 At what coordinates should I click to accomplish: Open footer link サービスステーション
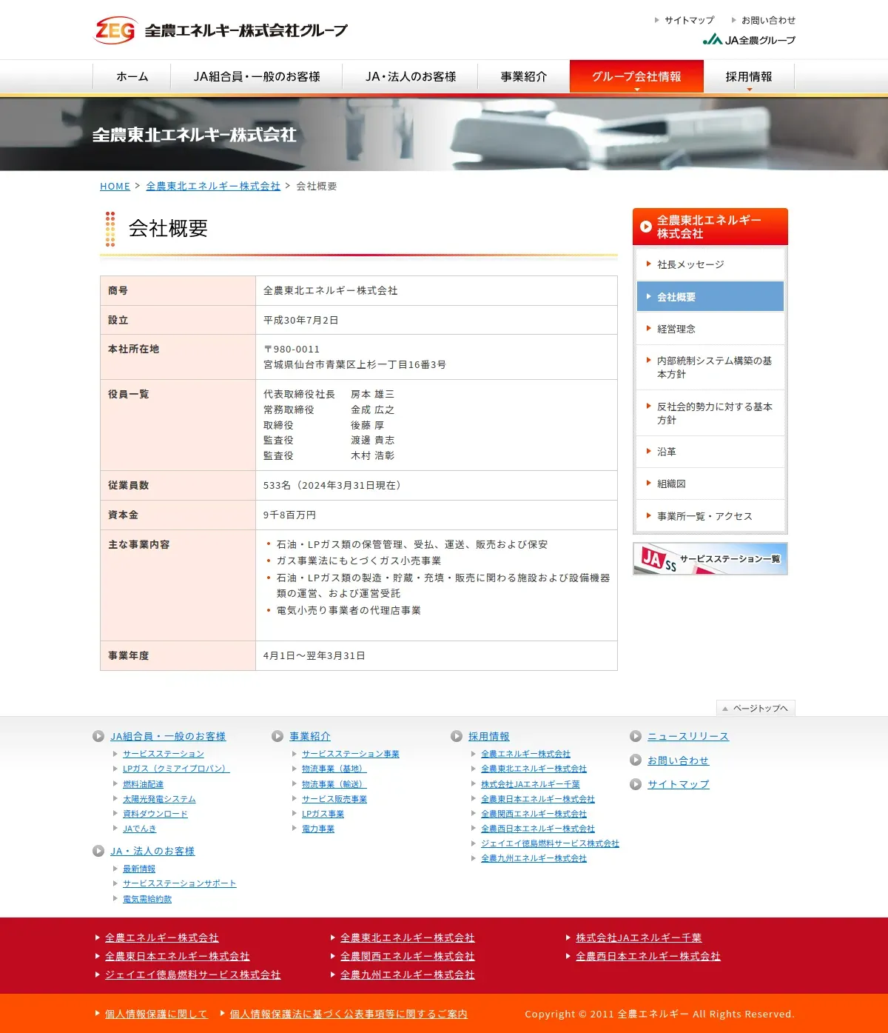tap(164, 754)
